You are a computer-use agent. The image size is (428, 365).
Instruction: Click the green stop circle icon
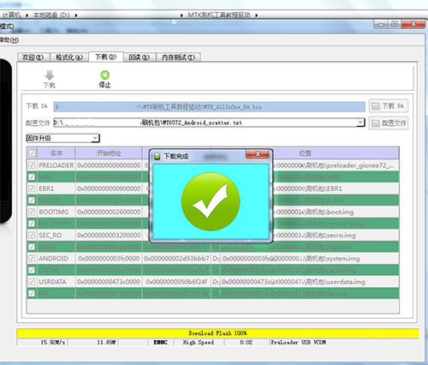point(105,75)
